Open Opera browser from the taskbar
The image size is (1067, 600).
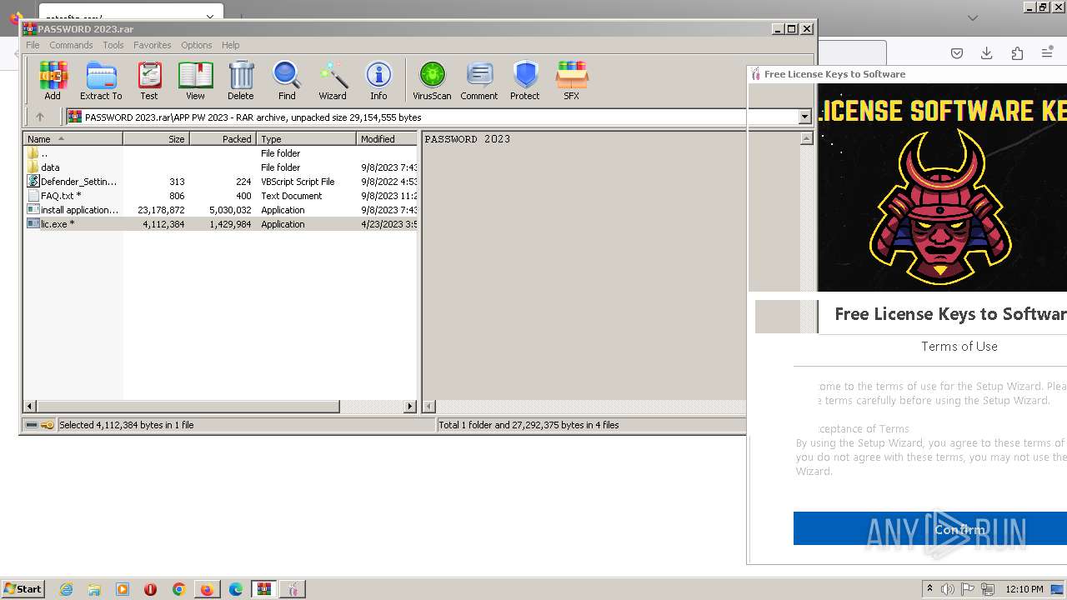(151, 589)
